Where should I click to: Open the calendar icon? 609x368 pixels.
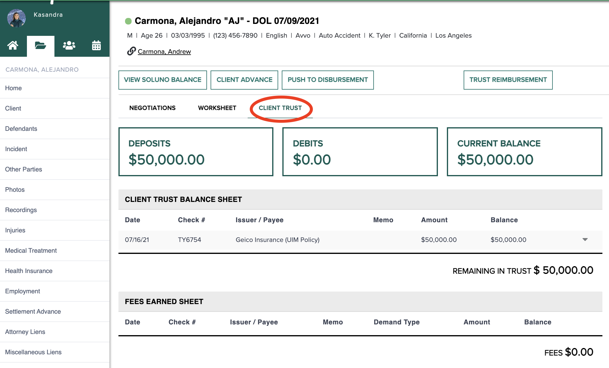pos(96,46)
